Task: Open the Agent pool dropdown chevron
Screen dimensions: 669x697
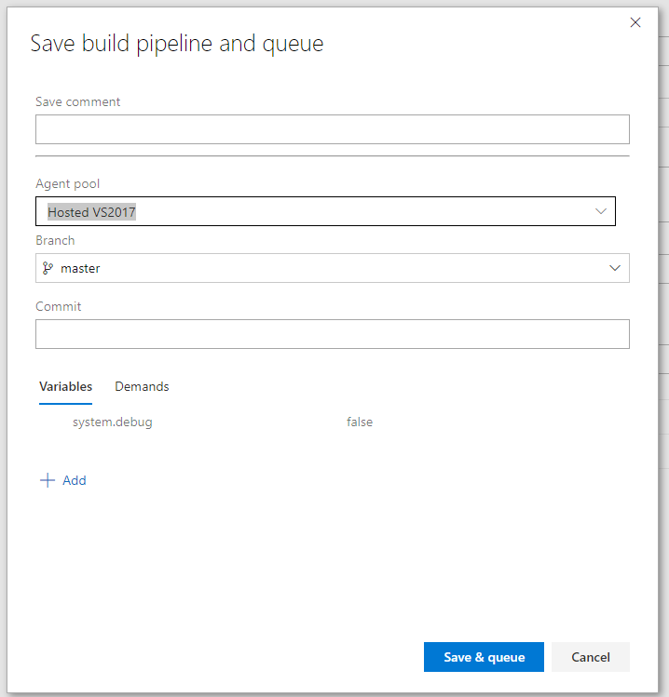Action: pos(600,211)
